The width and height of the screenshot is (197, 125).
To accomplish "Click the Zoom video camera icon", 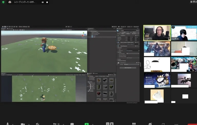I will coord(23,124).
